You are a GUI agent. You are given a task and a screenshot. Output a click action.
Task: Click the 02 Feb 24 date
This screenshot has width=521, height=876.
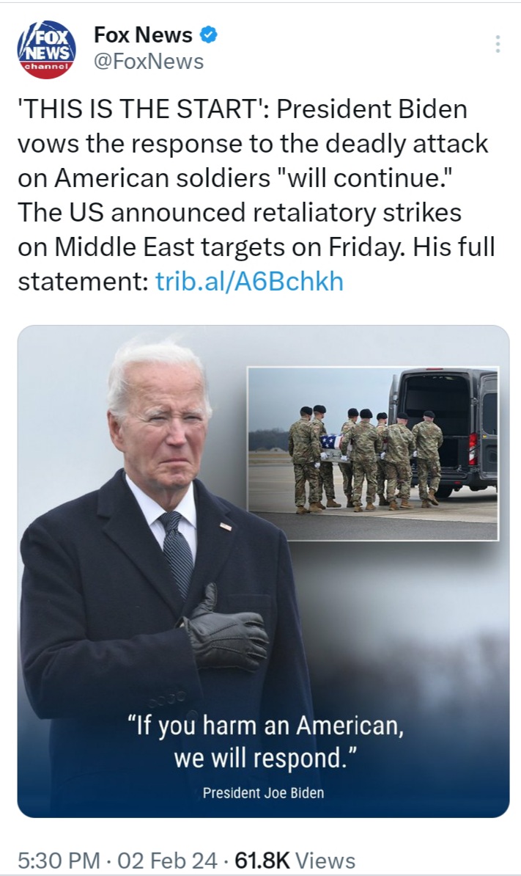[x=167, y=861]
